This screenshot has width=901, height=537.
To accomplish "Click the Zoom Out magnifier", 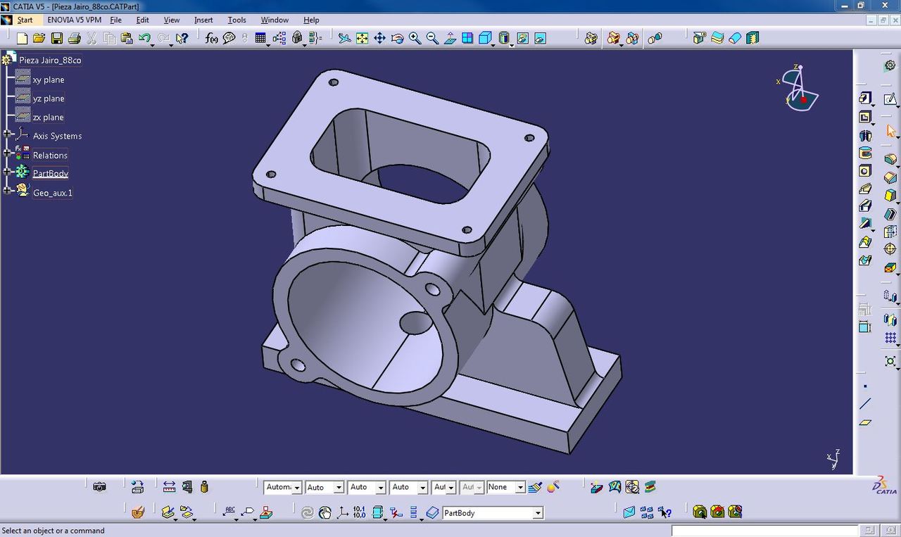I will [432, 38].
